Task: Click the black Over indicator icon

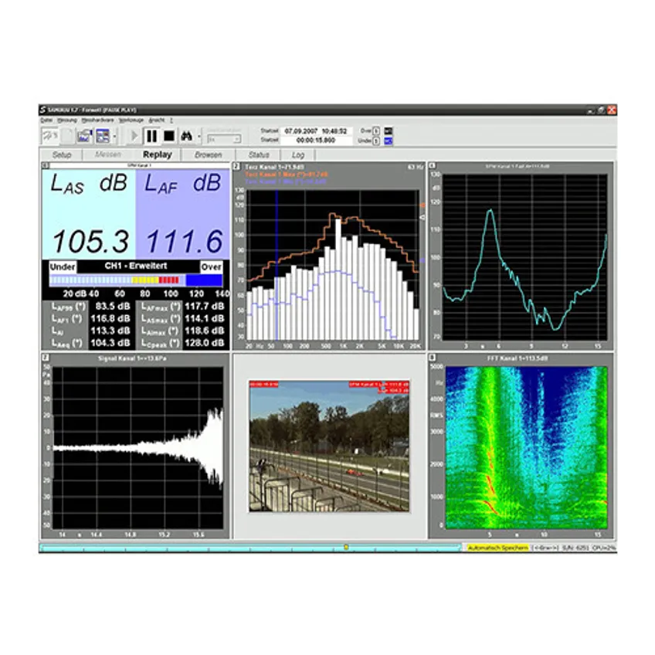Action: pos(388,131)
